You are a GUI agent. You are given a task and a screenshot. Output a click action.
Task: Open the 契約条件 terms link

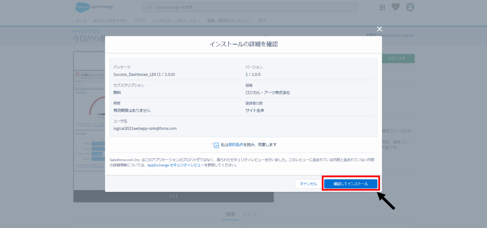[236, 145]
